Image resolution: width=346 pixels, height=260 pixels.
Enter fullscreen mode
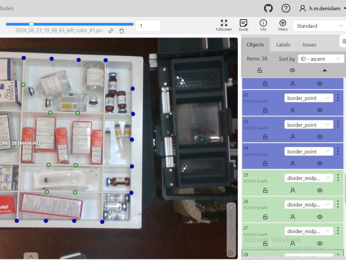click(x=224, y=25)
